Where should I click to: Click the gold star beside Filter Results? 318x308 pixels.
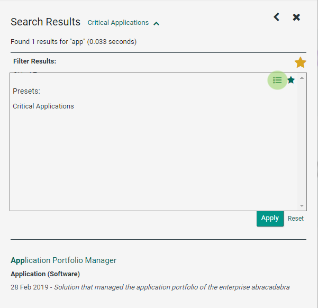pos(301,62)
